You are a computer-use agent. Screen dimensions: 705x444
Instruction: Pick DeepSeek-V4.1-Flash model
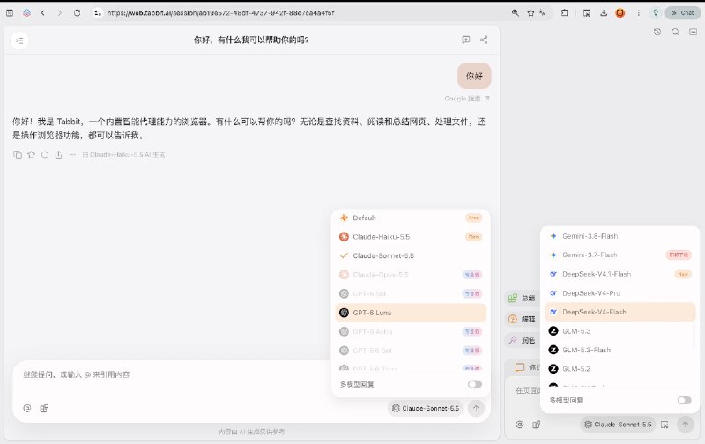(x=620, y=274)
